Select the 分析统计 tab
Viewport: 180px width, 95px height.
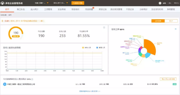(143, 9)
